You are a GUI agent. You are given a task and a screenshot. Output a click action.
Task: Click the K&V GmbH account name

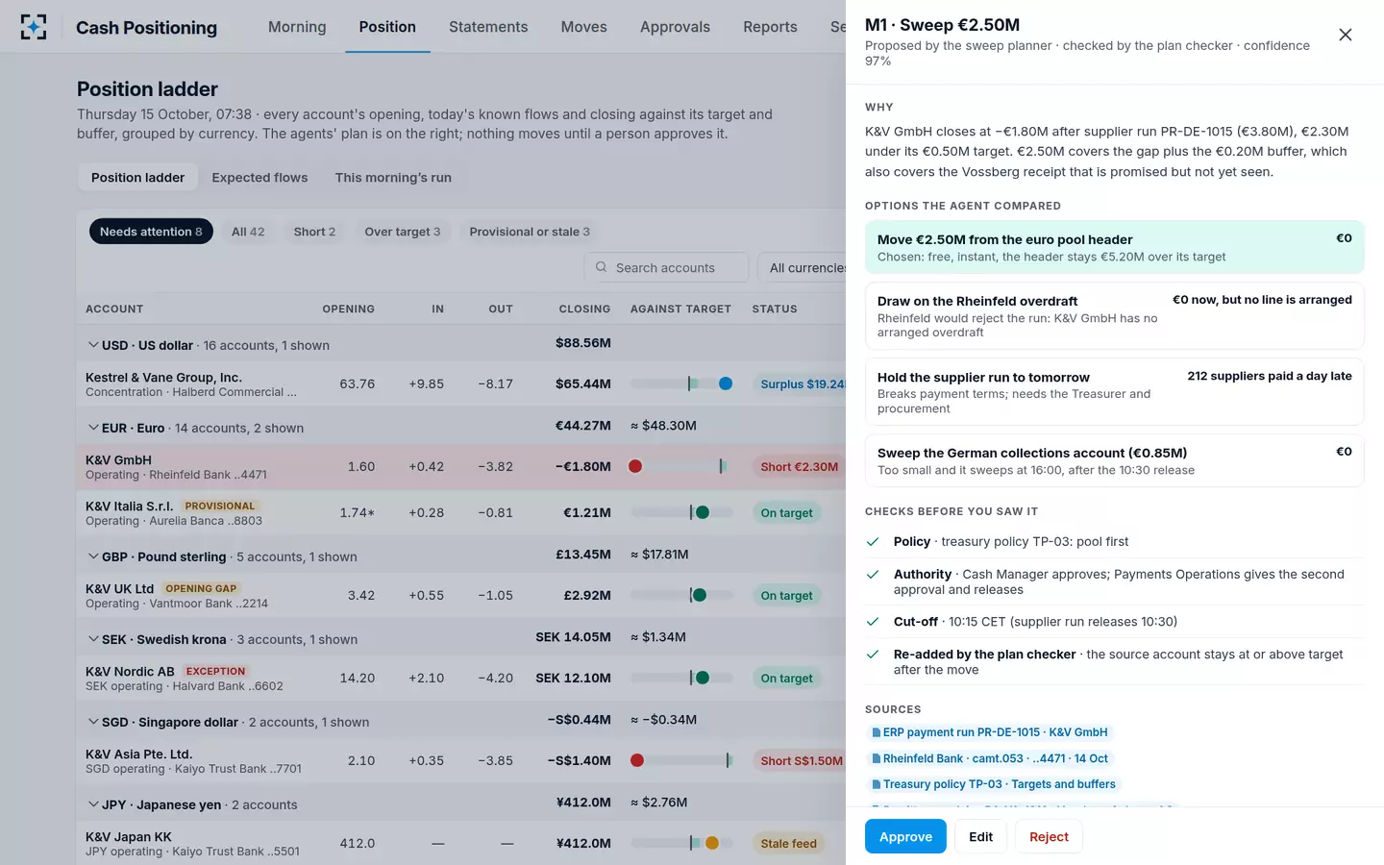118,460
